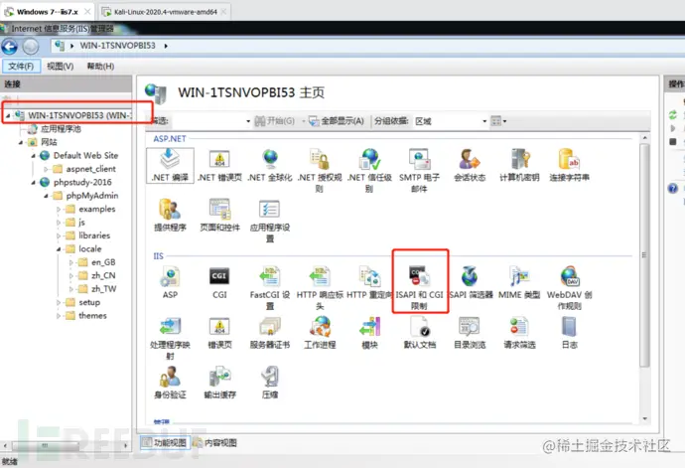685x468 pixels.
Task: Switch to Kali-Linux-2020.4-vmware-amd64 tab
Action: [164, 12]
